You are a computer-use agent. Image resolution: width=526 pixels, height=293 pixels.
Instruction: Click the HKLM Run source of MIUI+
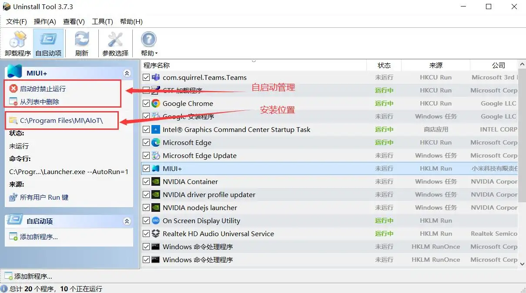coord(436,168)
